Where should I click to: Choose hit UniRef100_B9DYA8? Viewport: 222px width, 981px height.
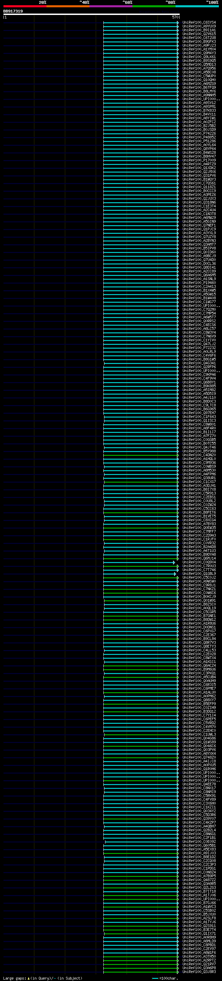199,554
